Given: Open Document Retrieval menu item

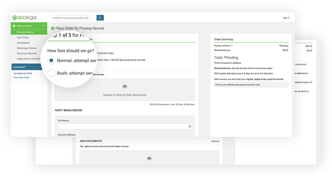Looking at the screenshot, I should pyautogui.click(x=27, y=53).
